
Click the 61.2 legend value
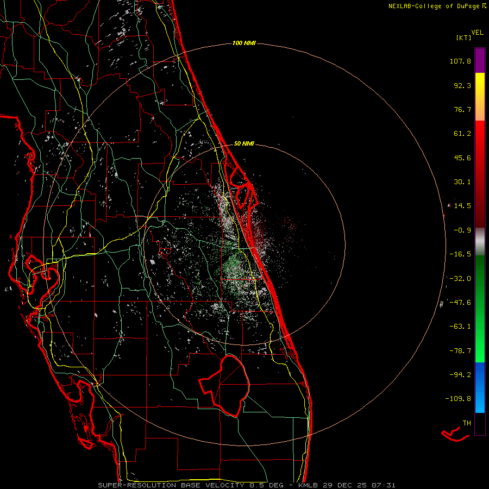462,134
